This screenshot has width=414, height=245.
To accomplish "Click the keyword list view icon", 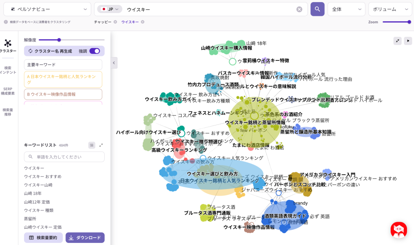I will pyautogui.click(x=92, y=145).
